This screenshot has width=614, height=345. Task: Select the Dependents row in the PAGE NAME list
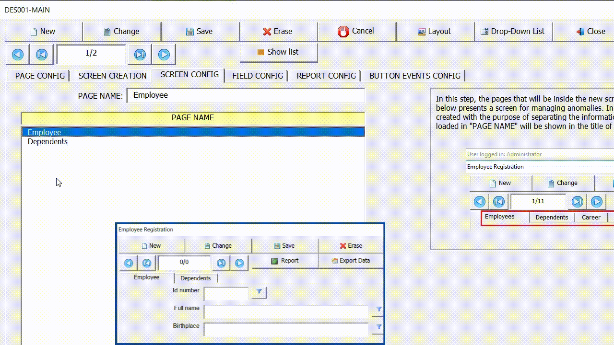tap(47, 141)
